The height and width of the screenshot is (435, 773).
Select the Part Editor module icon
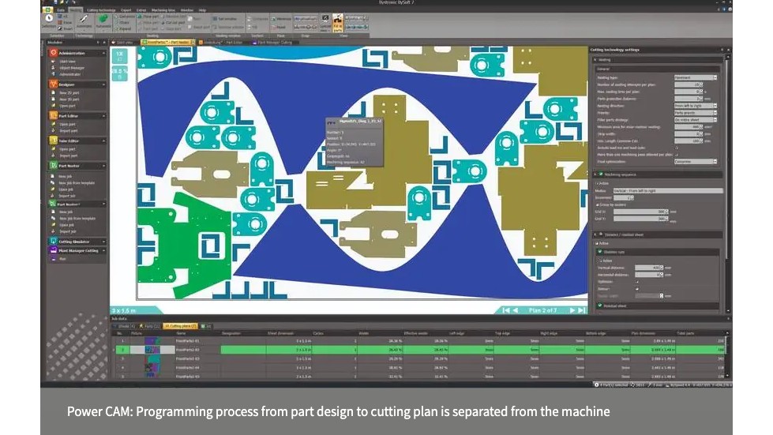[x=54, y=115]
